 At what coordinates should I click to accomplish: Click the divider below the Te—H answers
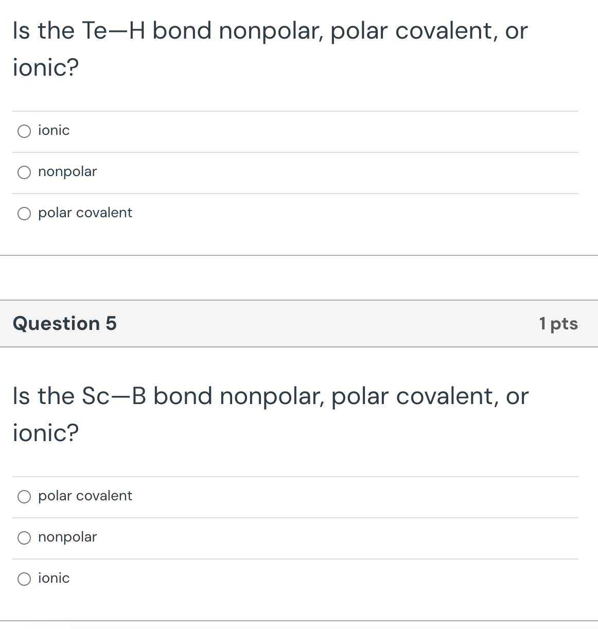coord(298,255)
